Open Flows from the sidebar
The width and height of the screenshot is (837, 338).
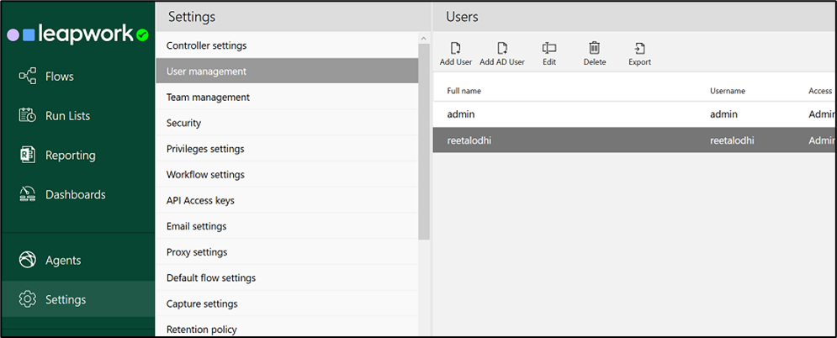coord(59,77)
